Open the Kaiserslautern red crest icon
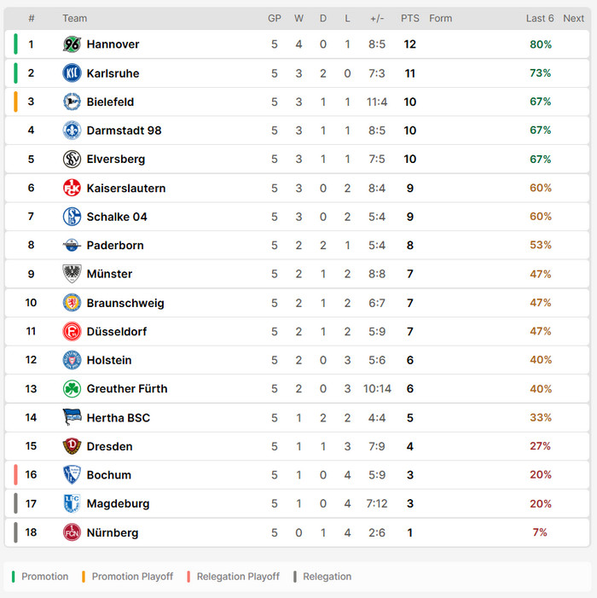The height and width of the screenshot is (598, 597). click(72, 188)
